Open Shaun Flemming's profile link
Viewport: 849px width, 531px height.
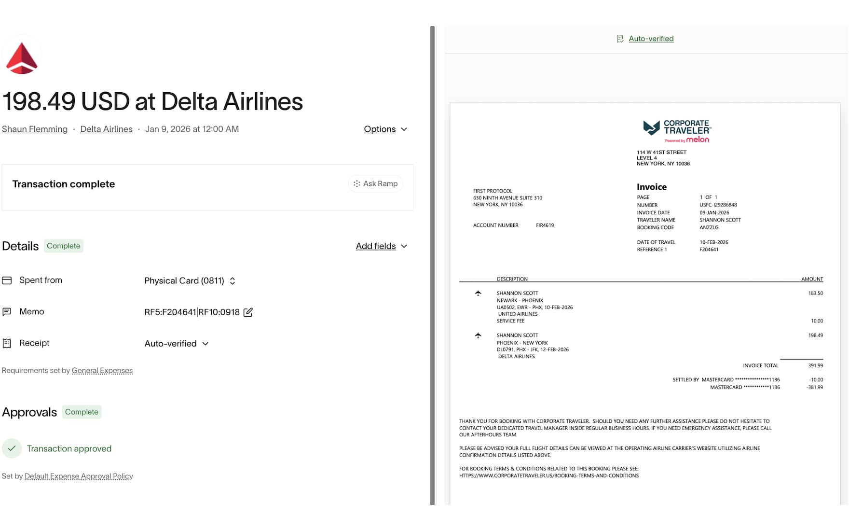[x=35, y=129]
